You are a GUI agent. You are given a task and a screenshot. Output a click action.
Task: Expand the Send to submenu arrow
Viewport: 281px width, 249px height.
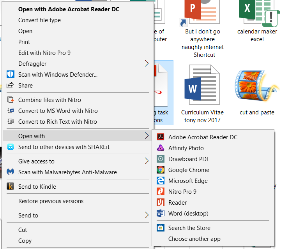tap(147, 215)
